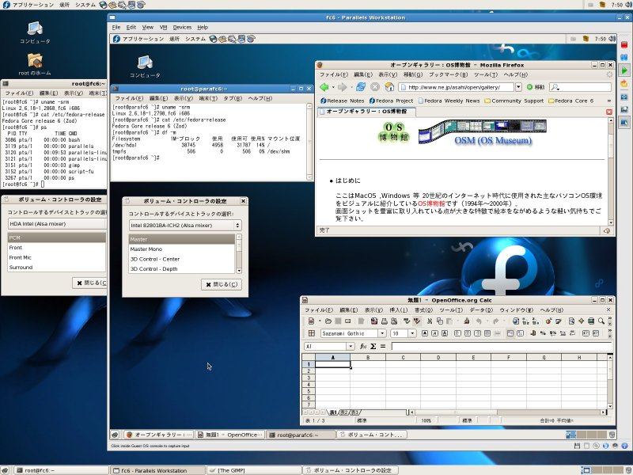This screenshot has width=633, height=475.
Task: Open Firefox ブックマーク(B) menu
Action: pos(448,74)
